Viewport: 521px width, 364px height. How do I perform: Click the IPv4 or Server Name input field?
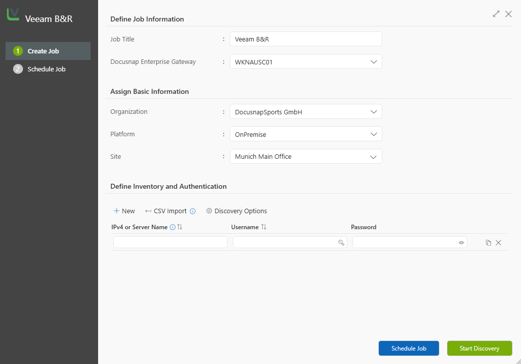[x=171, y=242]
